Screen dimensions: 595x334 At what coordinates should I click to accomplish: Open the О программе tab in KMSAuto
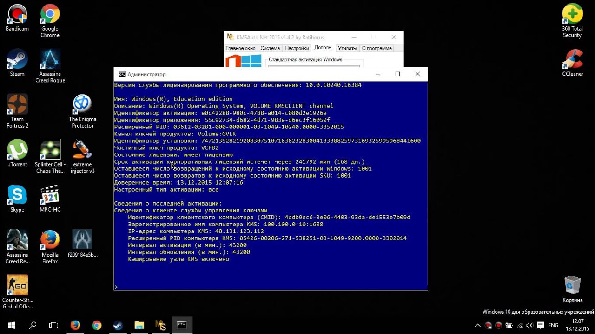377,48
